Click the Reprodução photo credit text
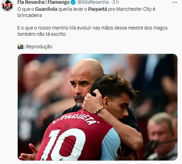This screenshot has height=164, width=182. tap(39, 47)
